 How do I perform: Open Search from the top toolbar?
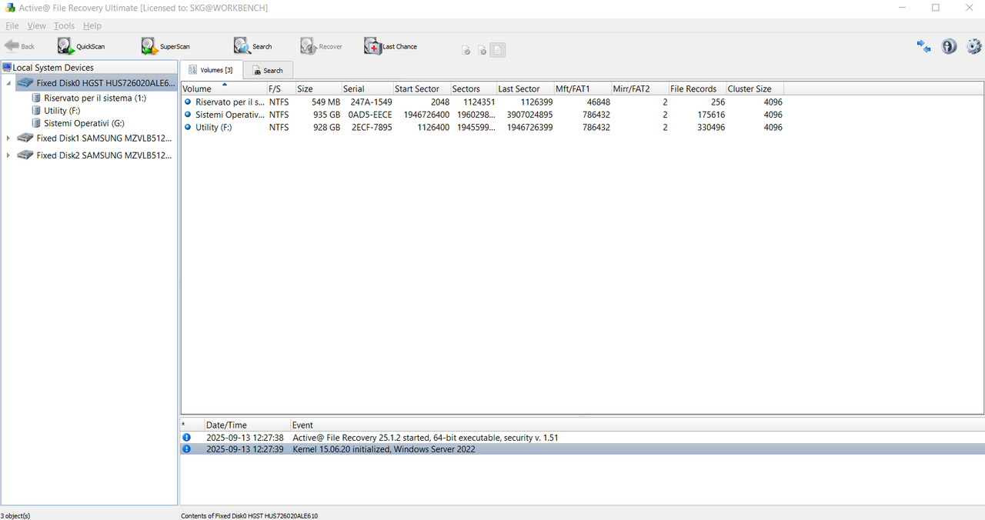[x=253, y=46]
